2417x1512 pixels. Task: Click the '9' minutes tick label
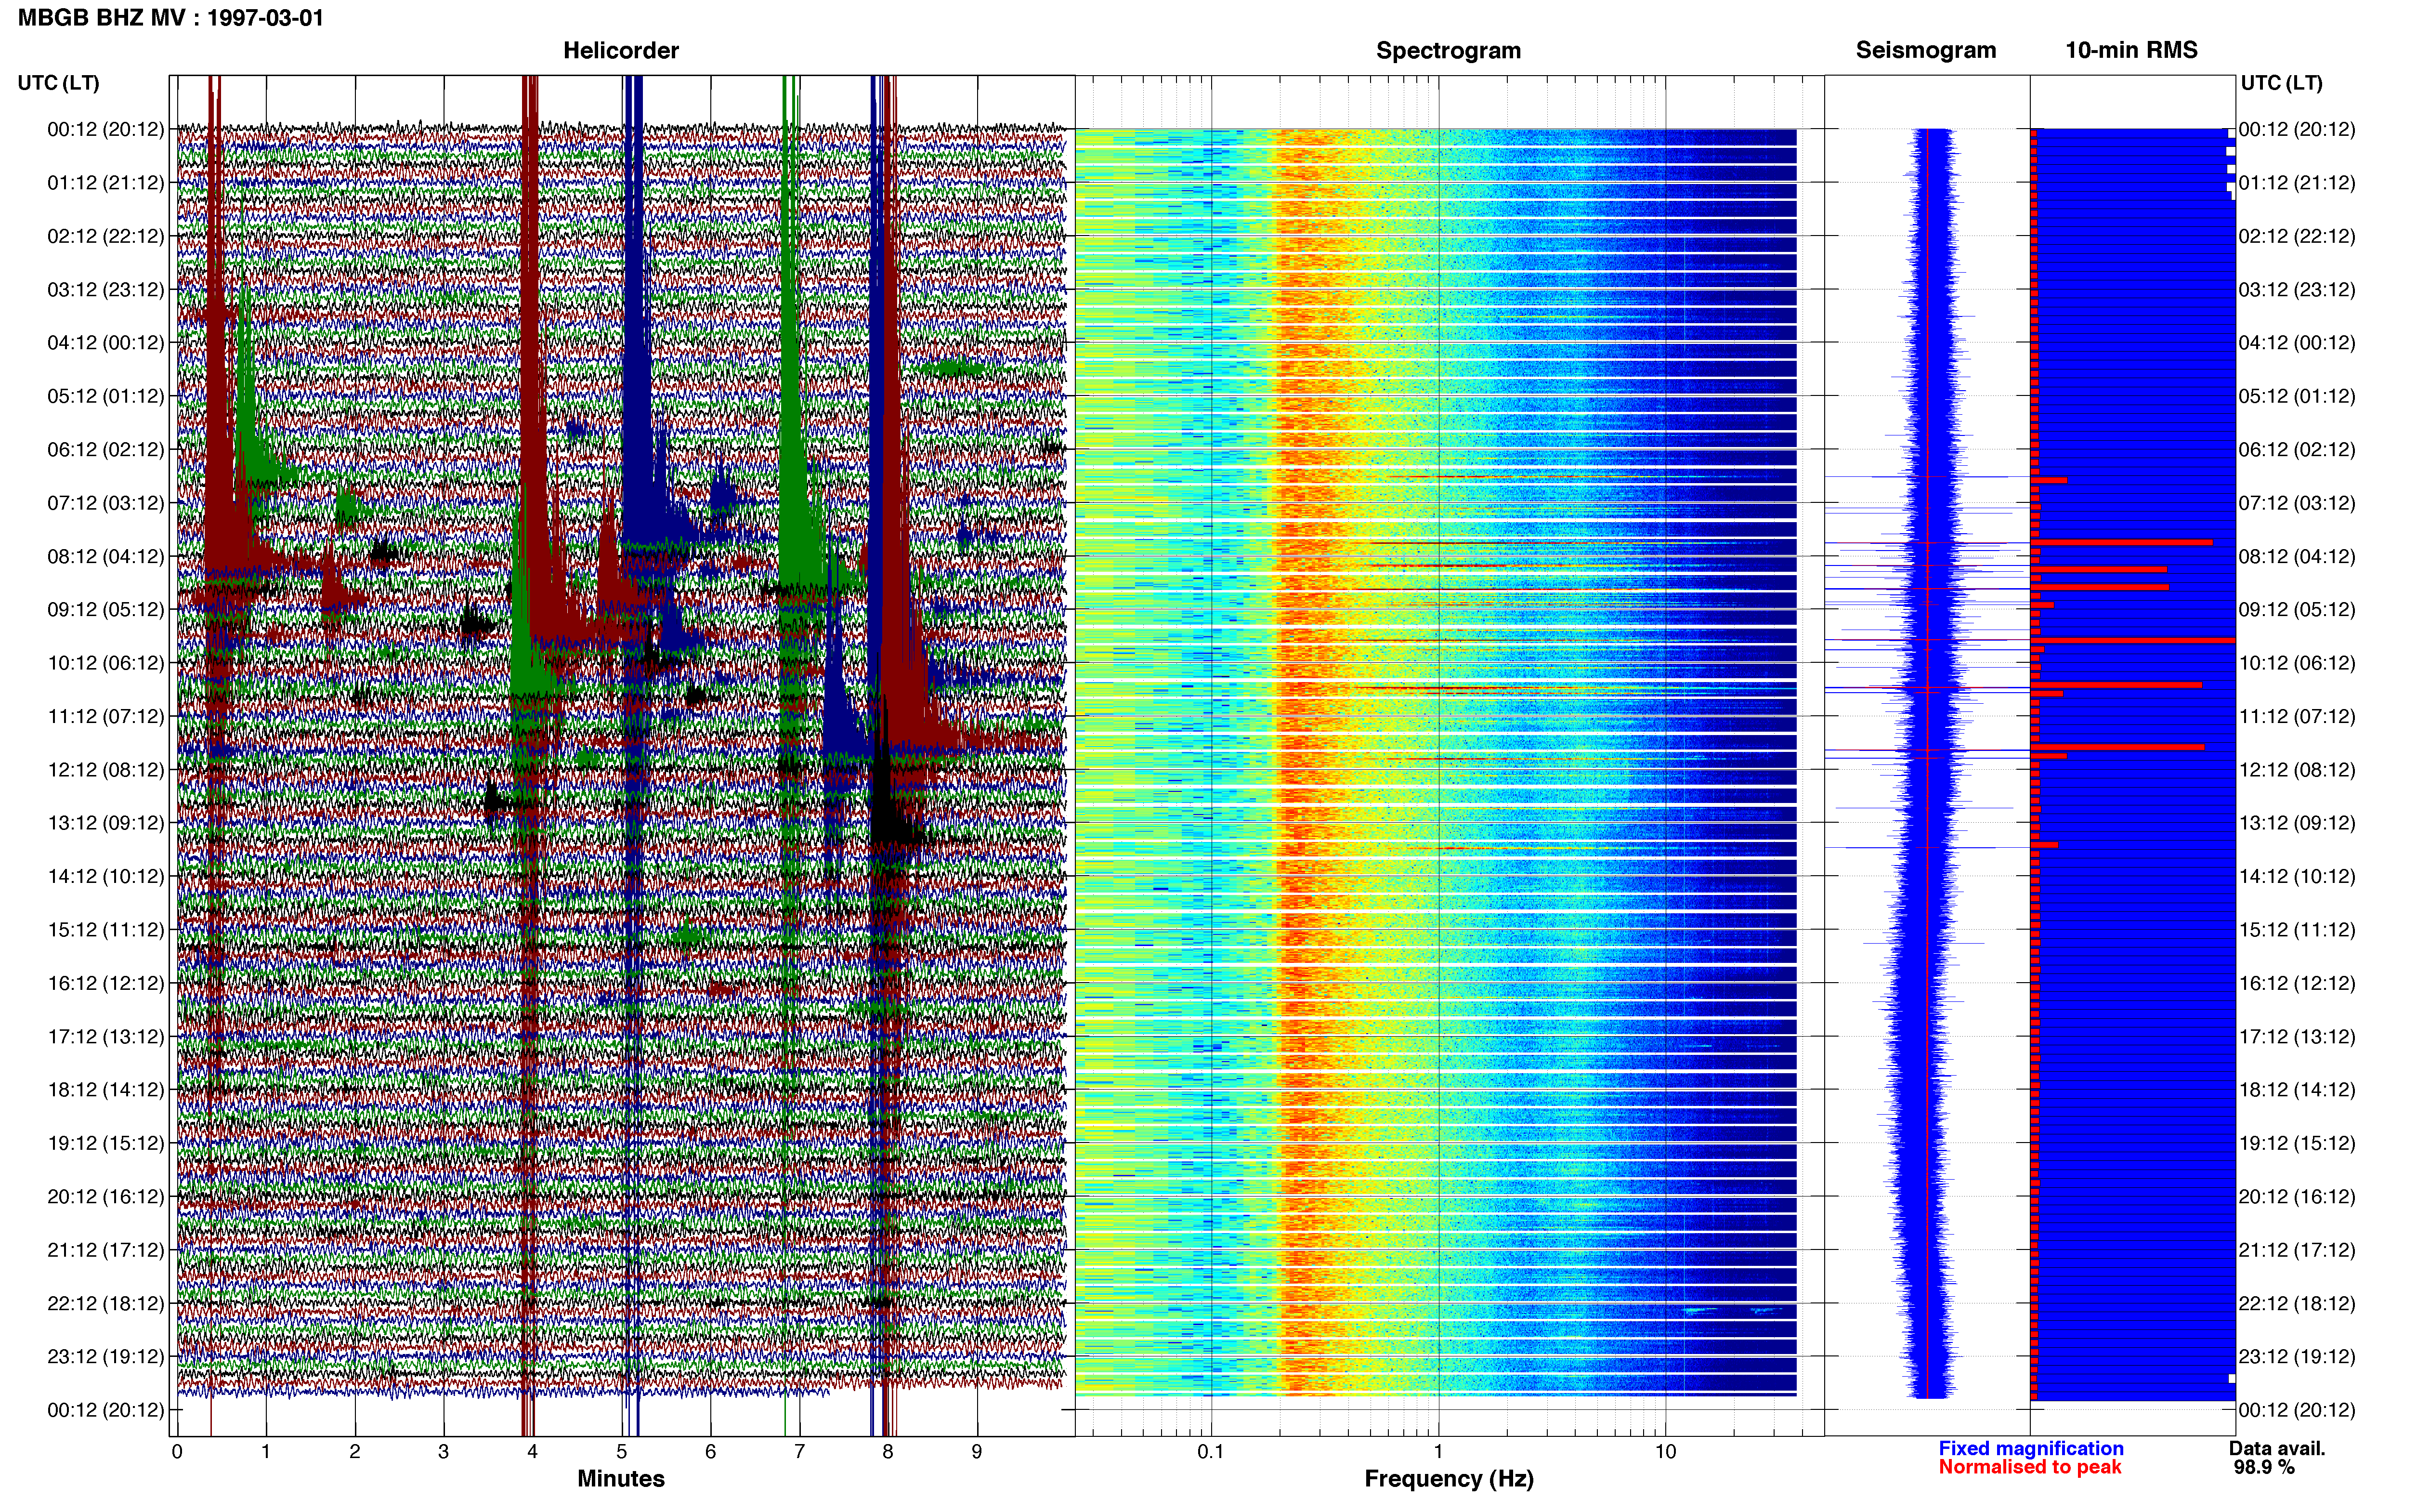pyautogui.click(x=977, y=1451)
